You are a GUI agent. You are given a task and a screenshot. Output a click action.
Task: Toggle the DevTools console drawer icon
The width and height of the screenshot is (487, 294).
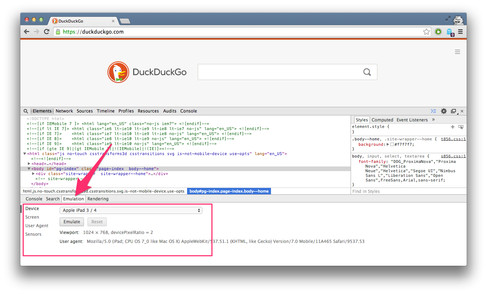pos(433,111)
